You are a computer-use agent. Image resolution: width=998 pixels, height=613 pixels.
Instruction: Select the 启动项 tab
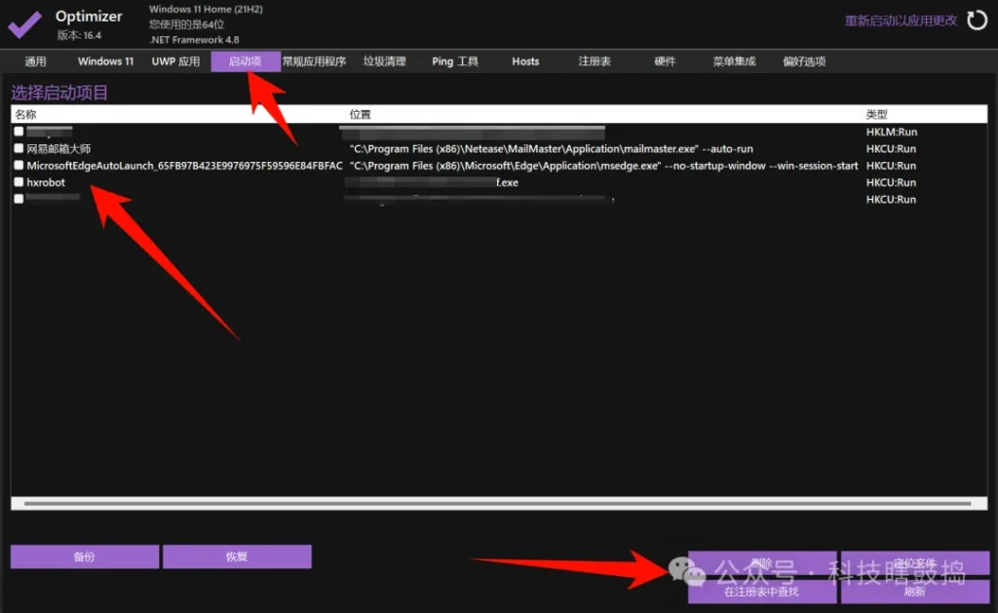(x=245, y=61)
